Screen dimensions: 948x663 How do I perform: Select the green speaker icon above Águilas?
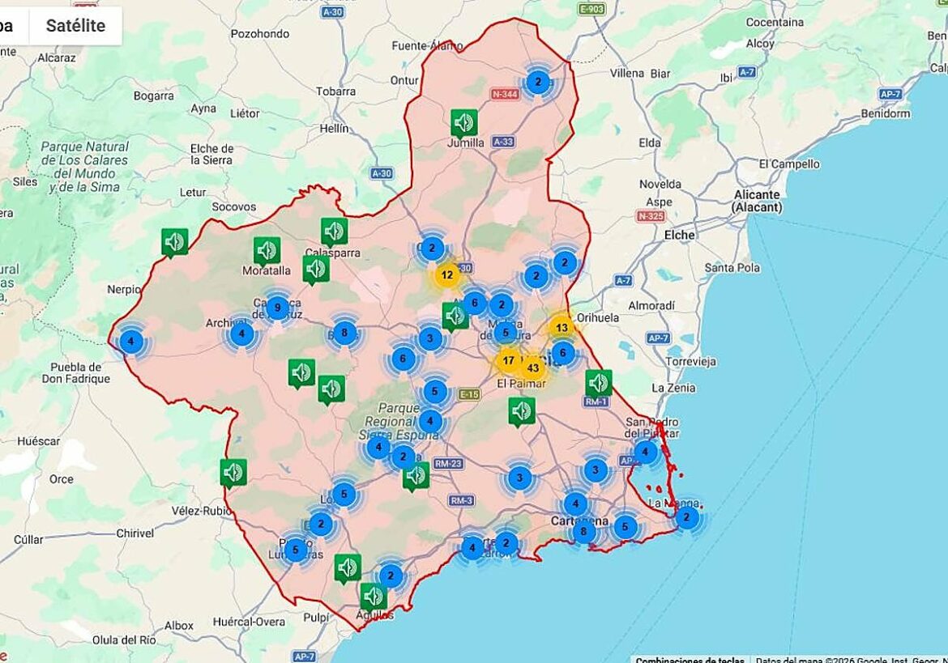[373, 597]
